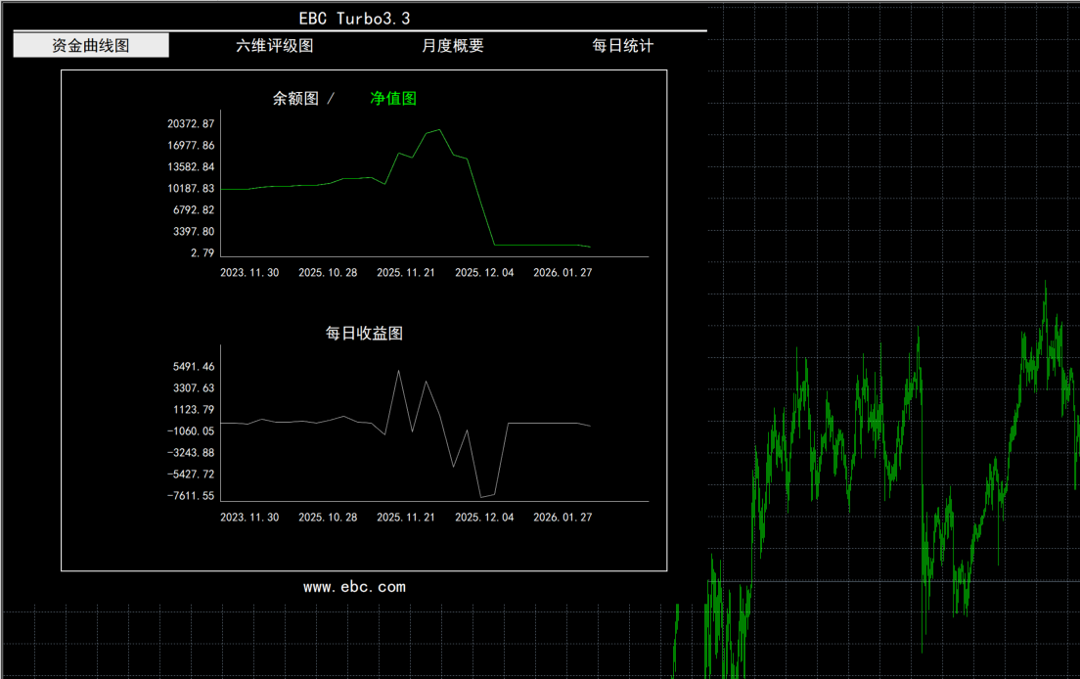The image size is (1080, 679).
Task: Click 2025.12.04 date under daily profit chart
Action: [x=484, y=518]
